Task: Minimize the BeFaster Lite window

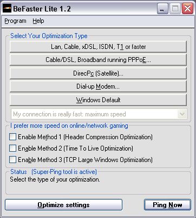Action: coord(162,9)
